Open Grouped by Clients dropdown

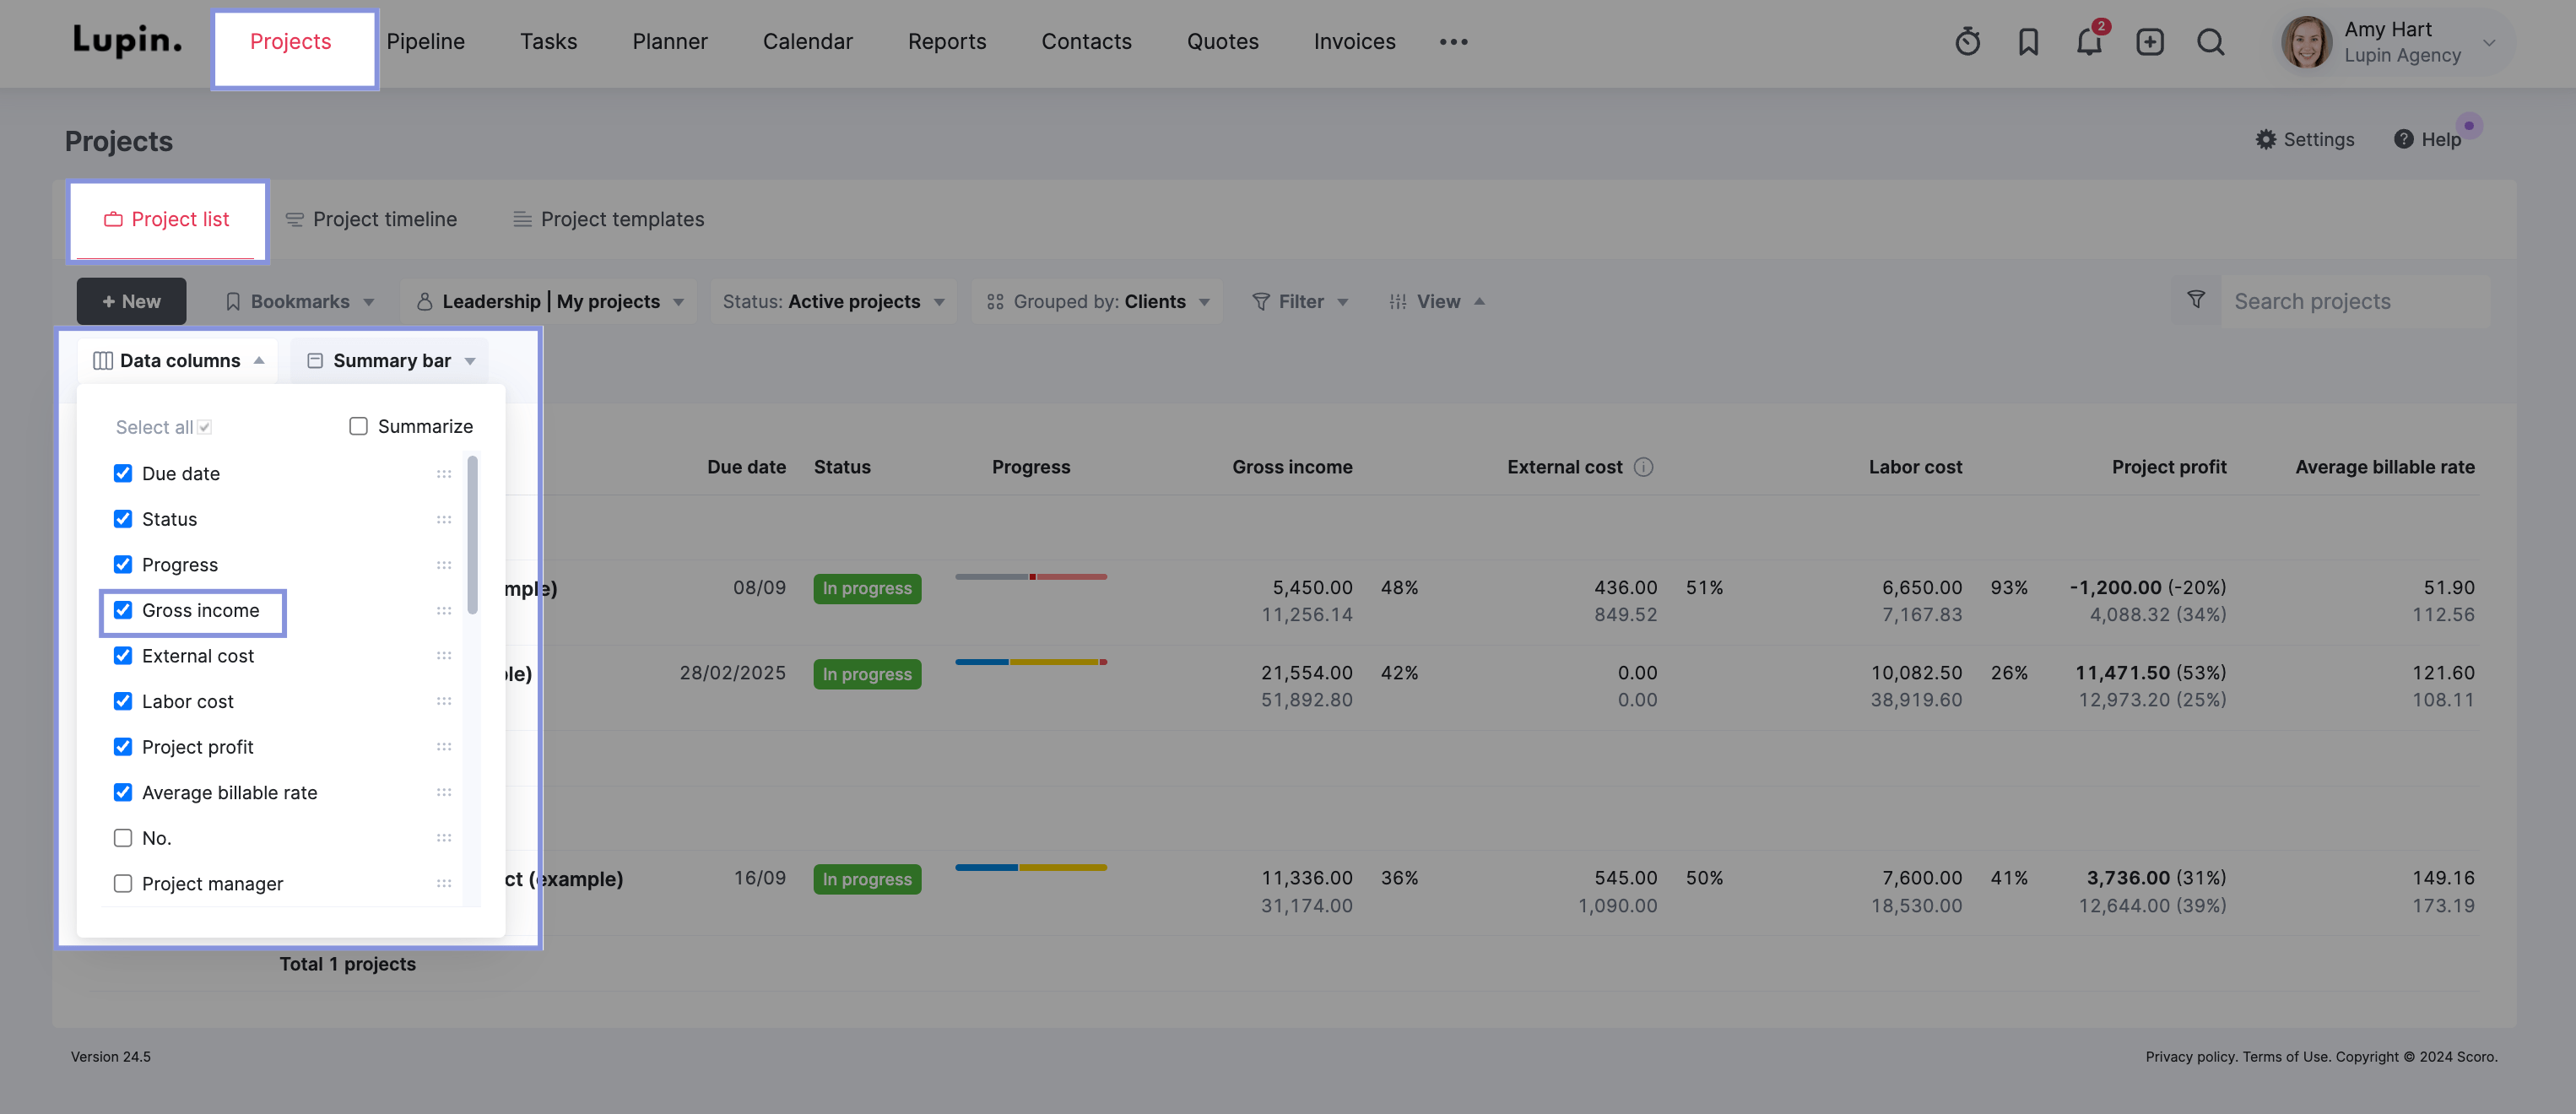1097,301
